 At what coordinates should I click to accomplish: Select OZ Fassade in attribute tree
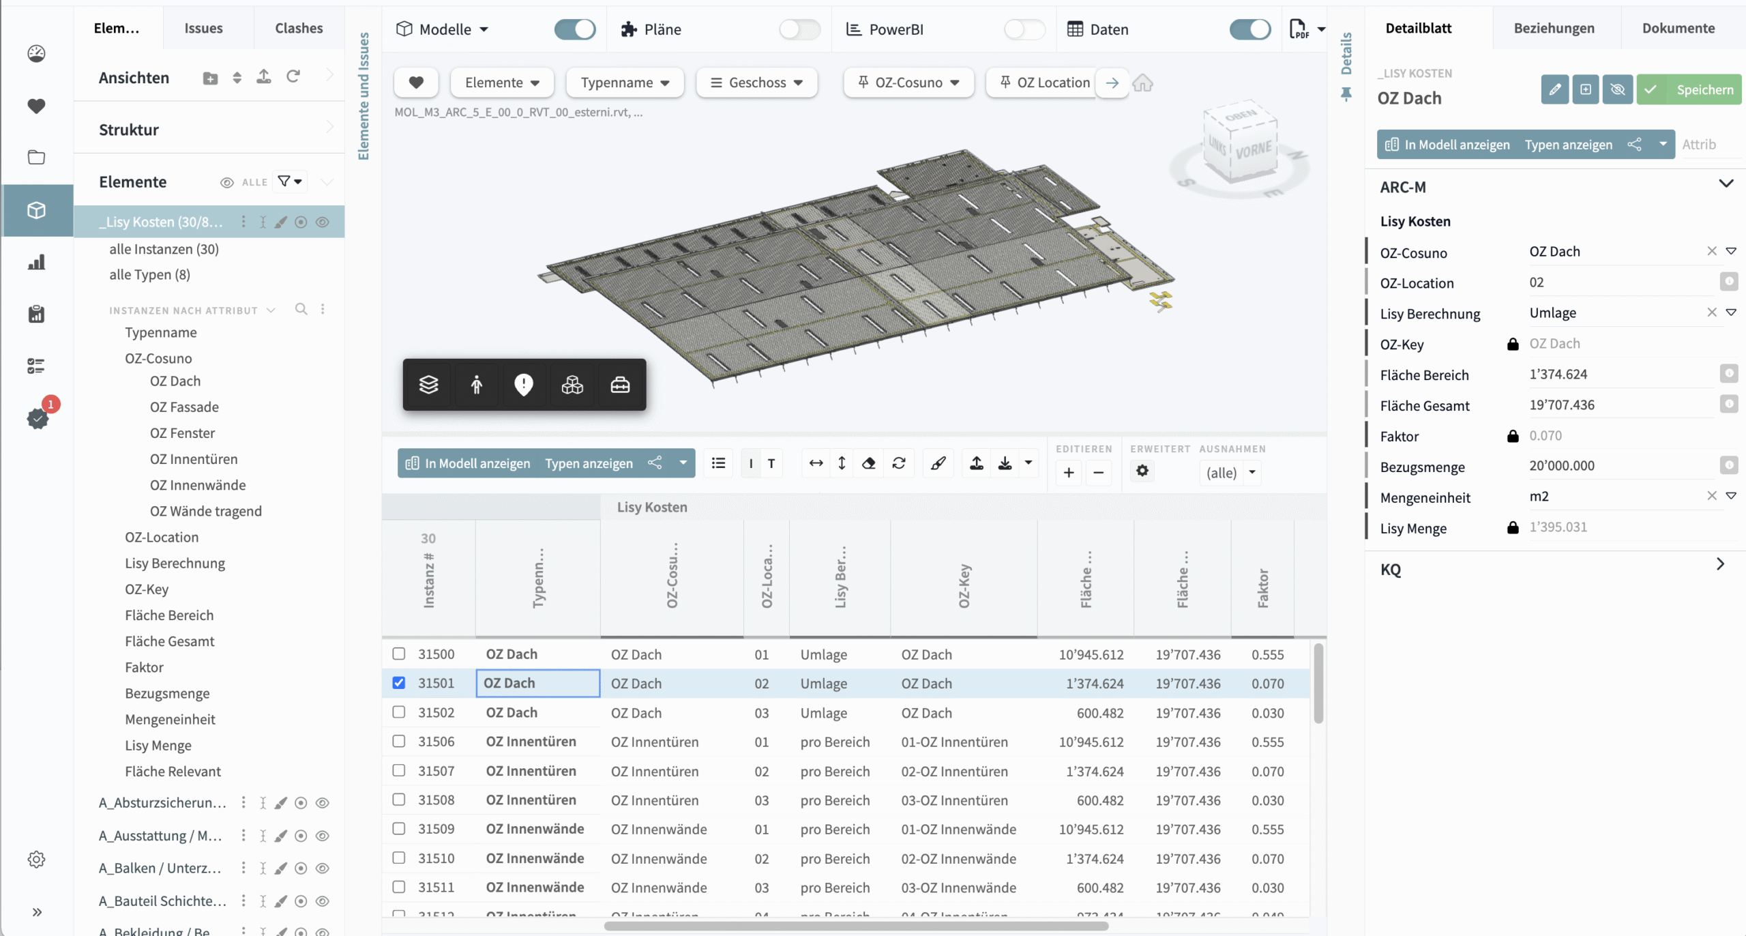click(184, 407)
